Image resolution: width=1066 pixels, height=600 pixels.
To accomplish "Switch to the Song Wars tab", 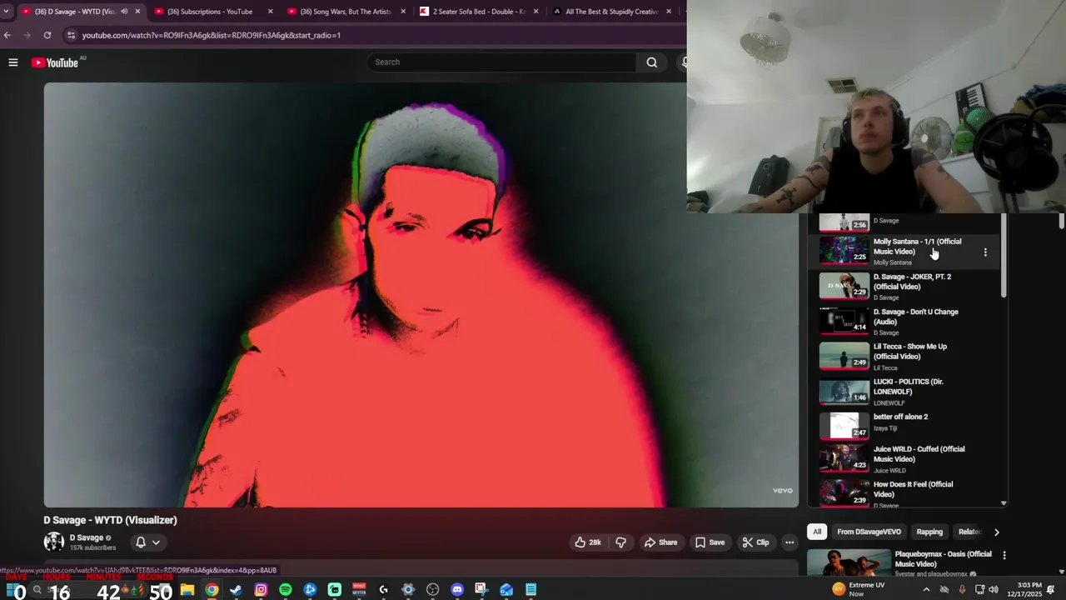I will [x=345, y=12].
